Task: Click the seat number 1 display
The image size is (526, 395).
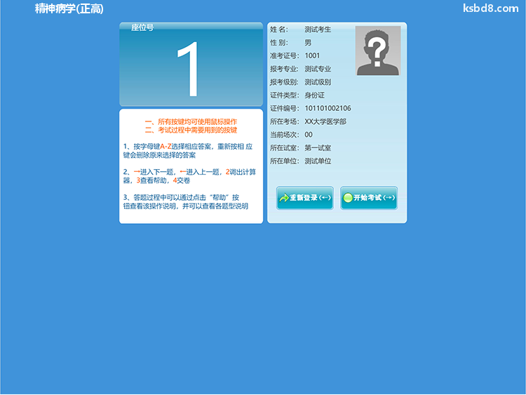Action: (188, 69)
